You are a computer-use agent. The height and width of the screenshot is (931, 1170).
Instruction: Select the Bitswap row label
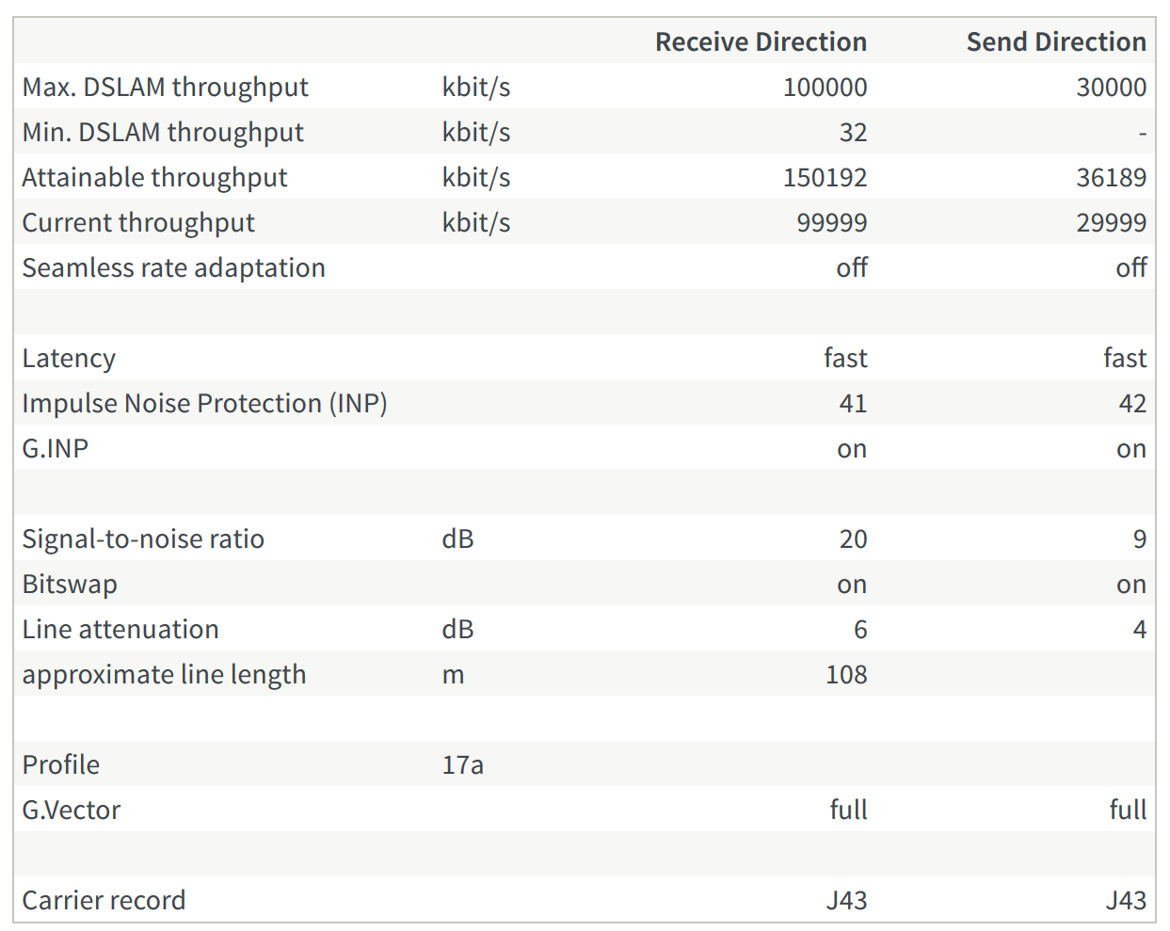coord(70,584)
